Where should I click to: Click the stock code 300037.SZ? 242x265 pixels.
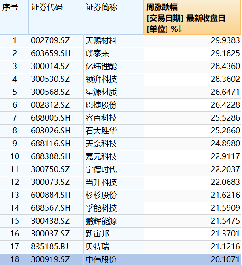[x=50, y=234]
